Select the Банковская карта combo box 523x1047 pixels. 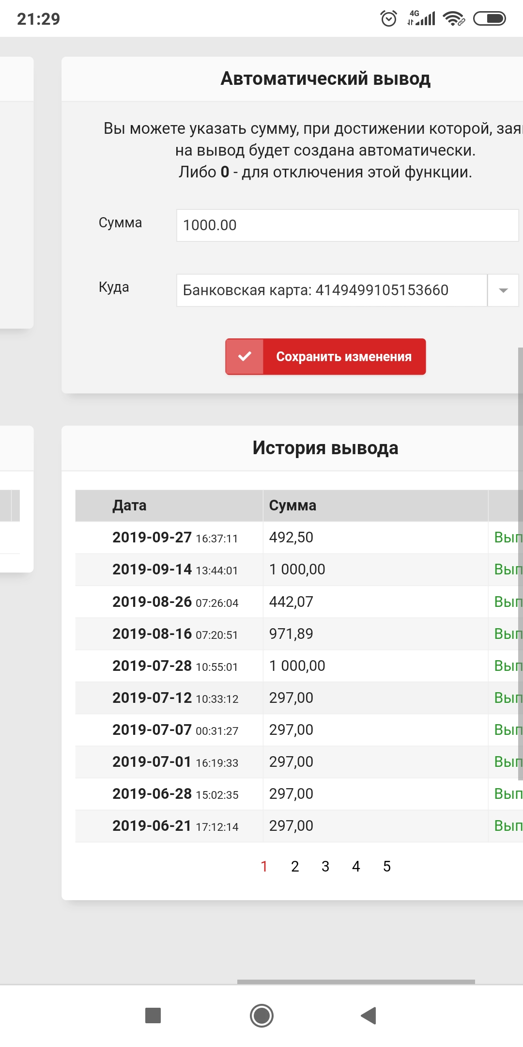click(348, 290)
